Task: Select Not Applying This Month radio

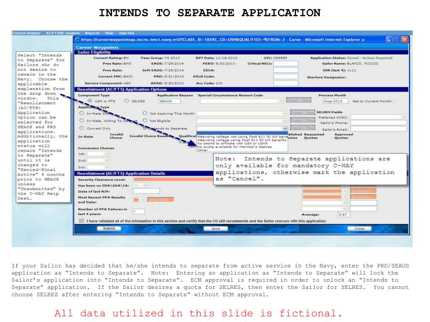Action: [145, 113]
